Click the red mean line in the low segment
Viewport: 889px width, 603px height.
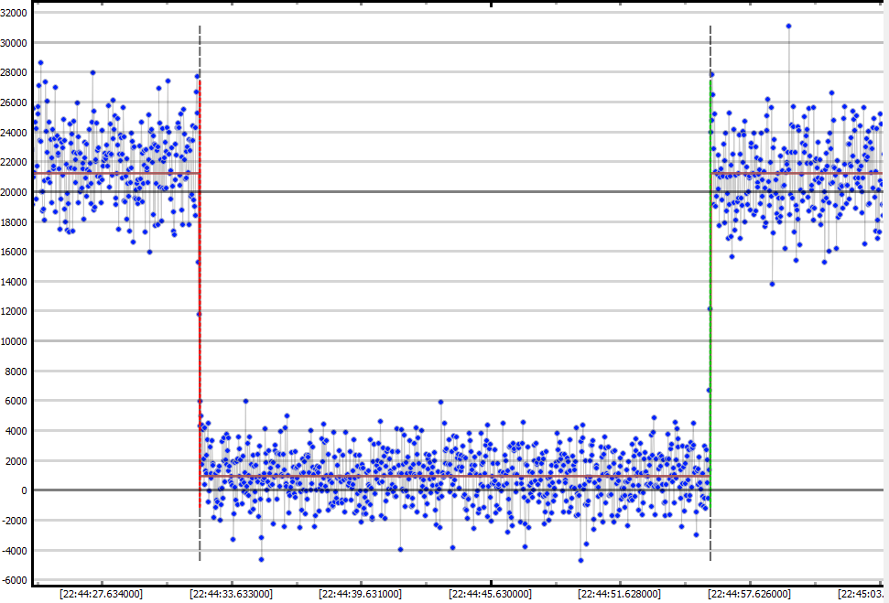(x=458, y=476)
